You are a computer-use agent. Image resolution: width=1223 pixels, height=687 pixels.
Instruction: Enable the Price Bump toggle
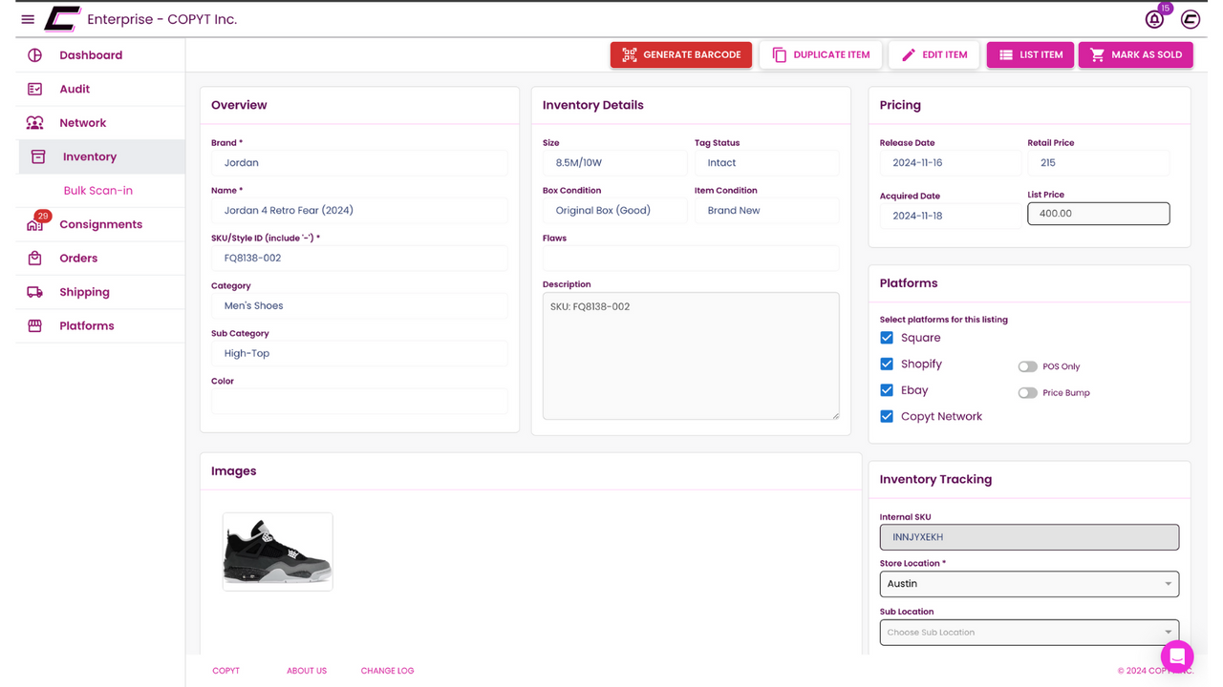tap(1027, 393)
